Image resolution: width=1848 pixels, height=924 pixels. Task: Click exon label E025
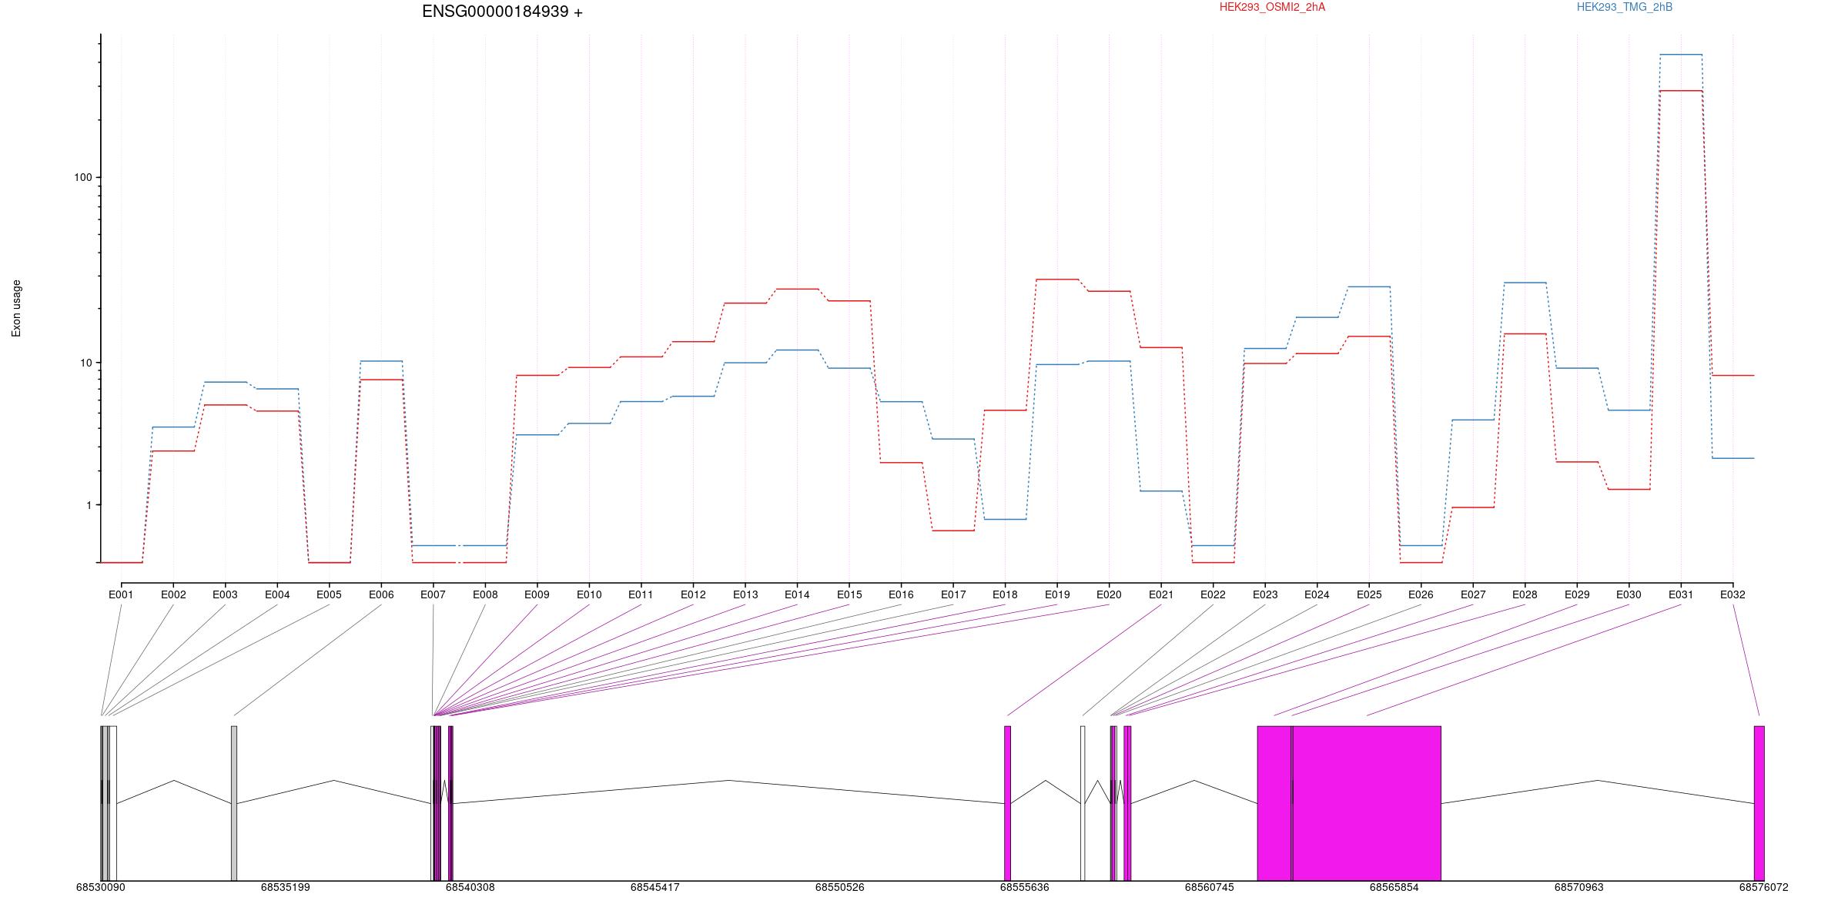pyautogui.click(x=1369, y=594)
